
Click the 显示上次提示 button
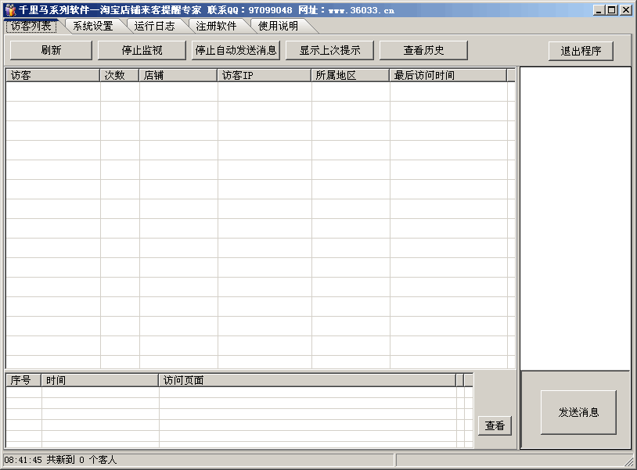coord(329,50)
